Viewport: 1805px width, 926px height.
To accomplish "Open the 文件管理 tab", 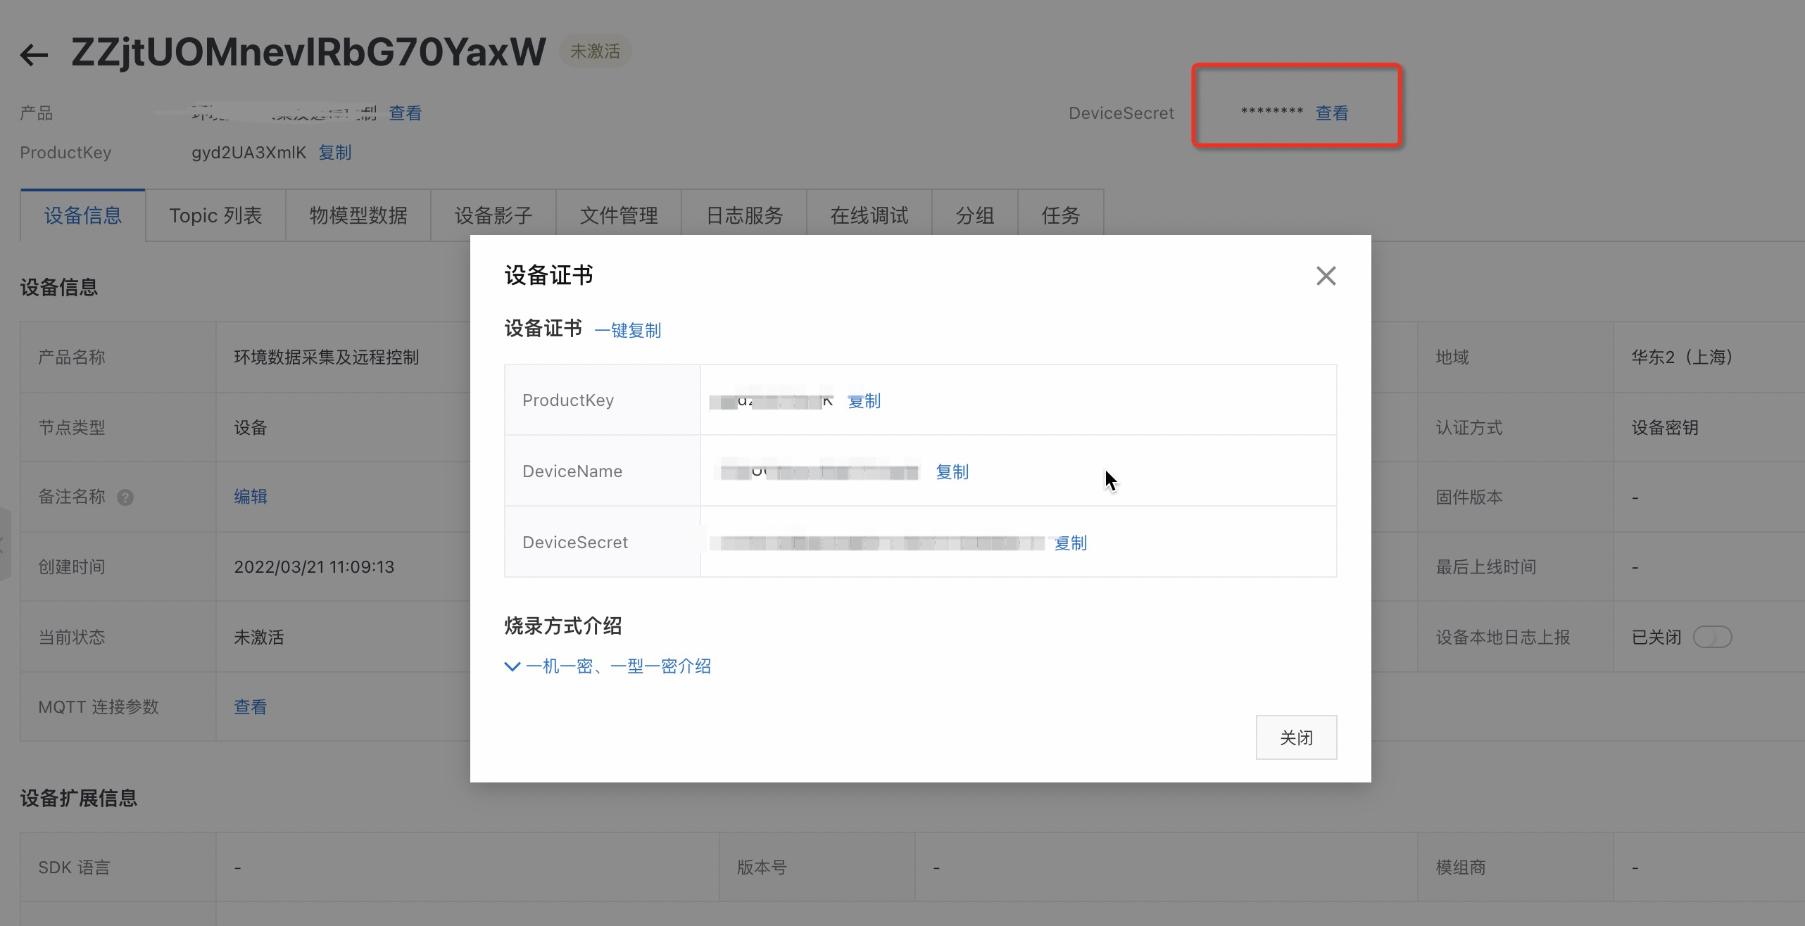I will click(619, 215).
